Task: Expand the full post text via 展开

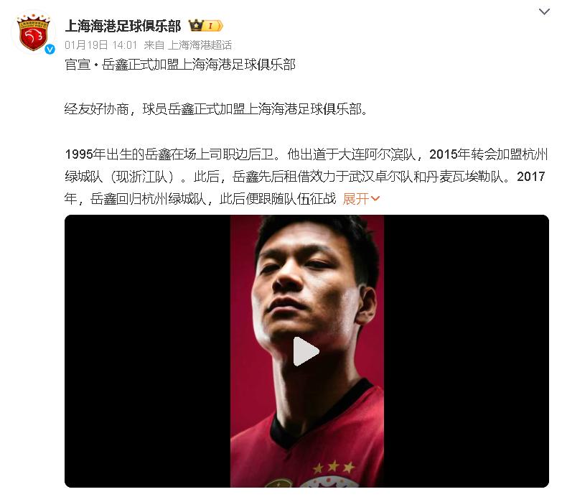Action: (x=355, y=198)
